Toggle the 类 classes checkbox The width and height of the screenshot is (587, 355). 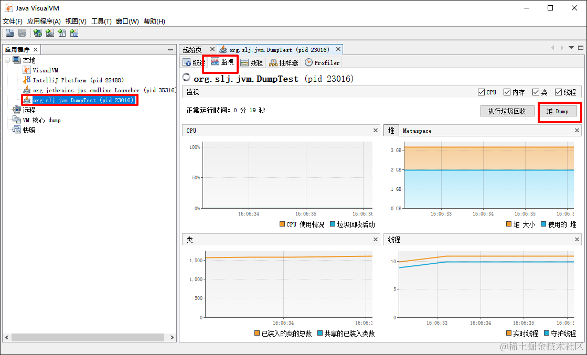[x=536, y=92]
